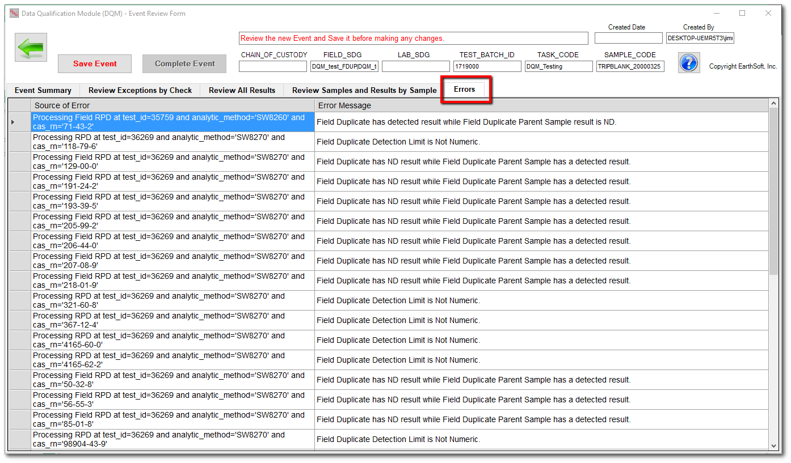This screenshot has height=463, width=791.
Task: Open the Review Exceptions by Check tab
Action: click(x=140, y=90)
